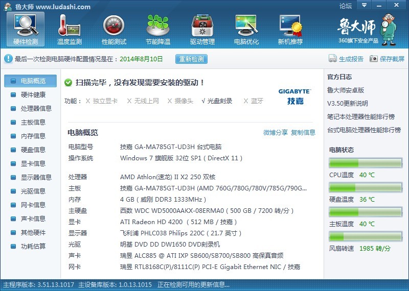Open the 电脑优化 optimization icon
This screenshot has height=291, width=409.
[246, 29]
